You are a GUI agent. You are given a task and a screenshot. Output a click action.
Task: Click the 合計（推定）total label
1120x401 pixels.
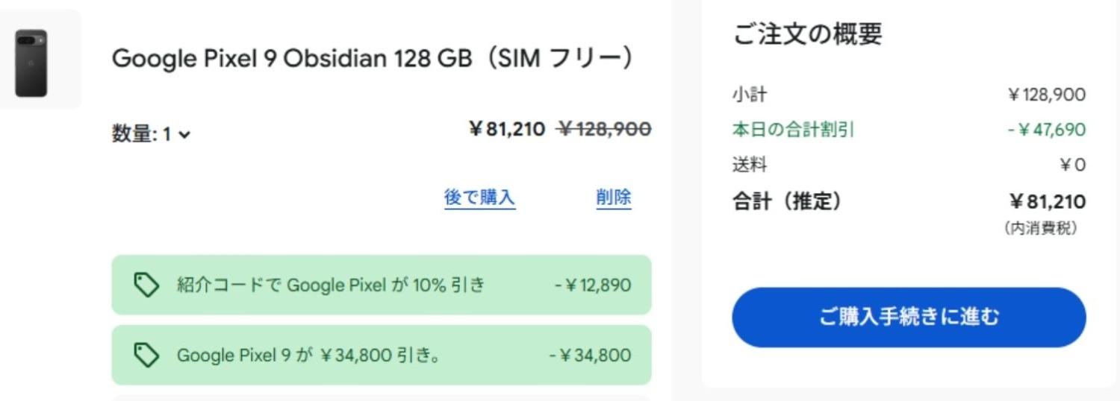coord(786,201)
